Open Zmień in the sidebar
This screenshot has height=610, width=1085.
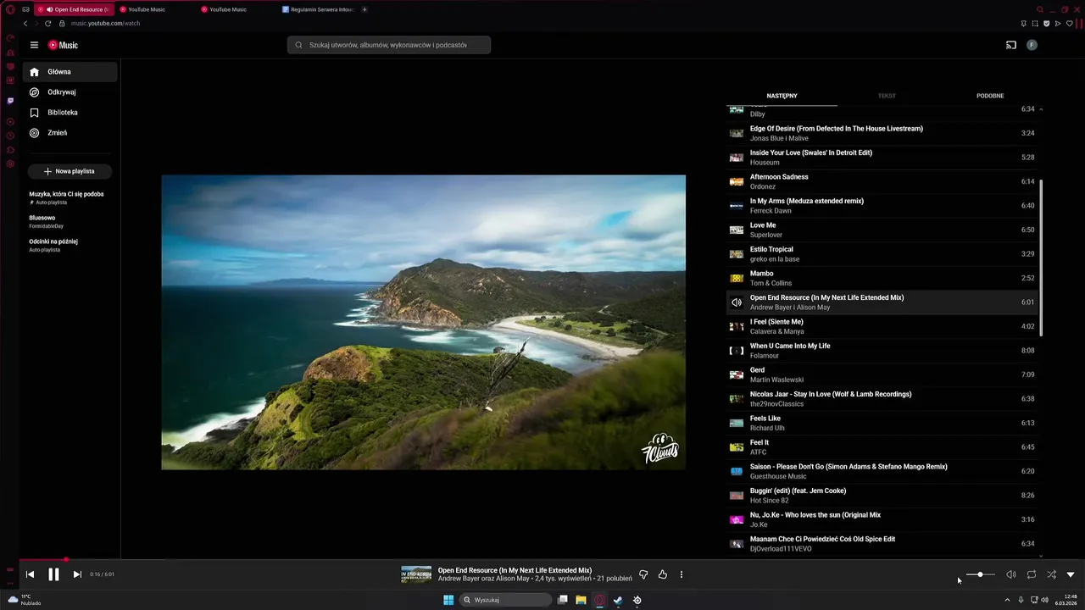[x=70, y=133]
